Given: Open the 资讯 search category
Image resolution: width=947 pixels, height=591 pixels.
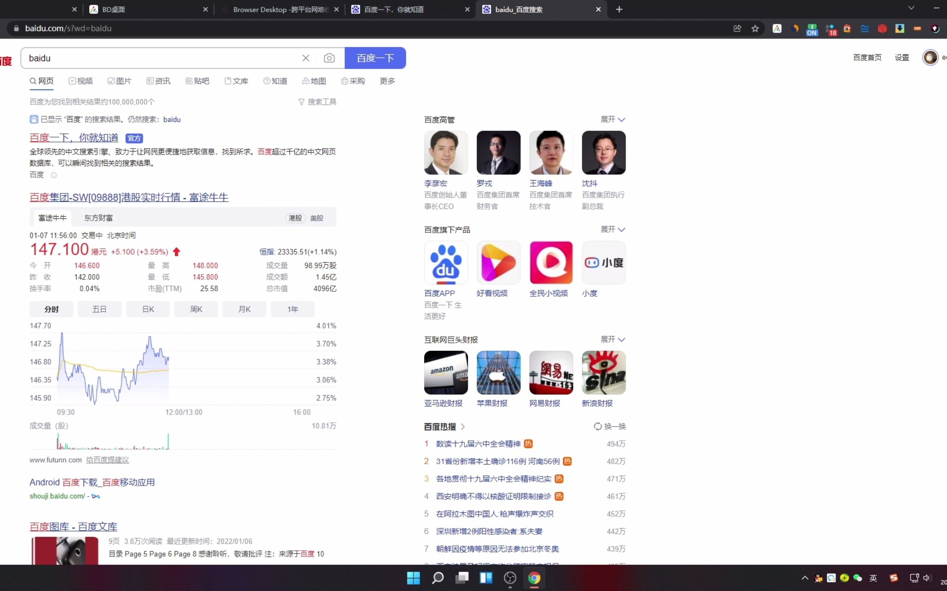Looking at the screenshot, I should coord(159,81).
